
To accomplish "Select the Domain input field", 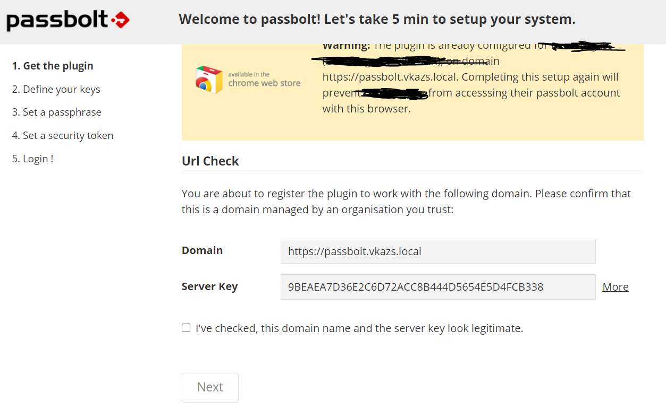I will pos(438,251).
